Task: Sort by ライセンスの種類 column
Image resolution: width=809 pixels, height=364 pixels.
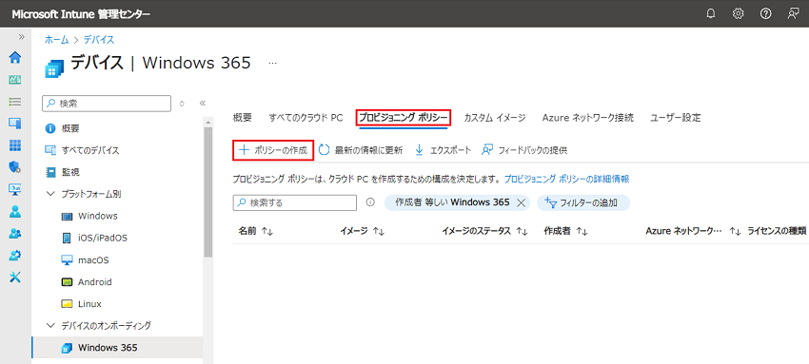Action: (777, 232)
